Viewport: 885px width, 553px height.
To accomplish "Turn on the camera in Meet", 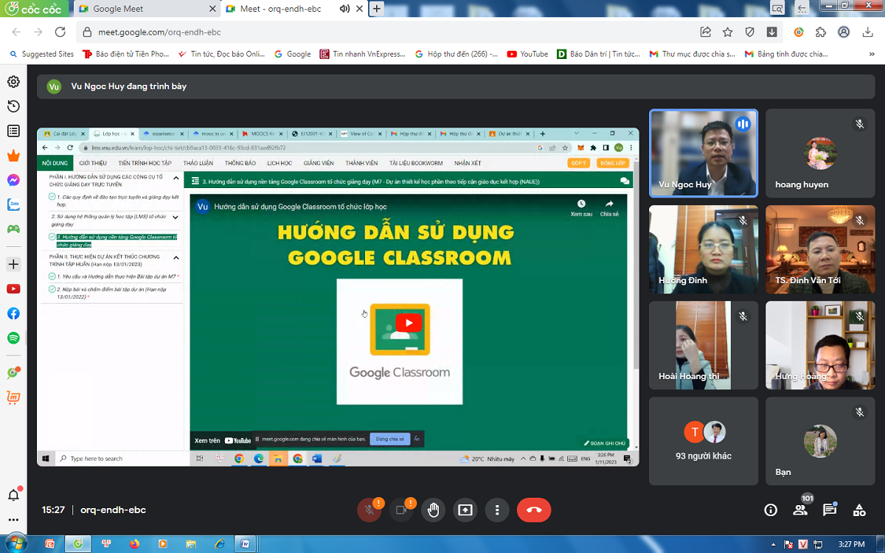I will [401, 509].
